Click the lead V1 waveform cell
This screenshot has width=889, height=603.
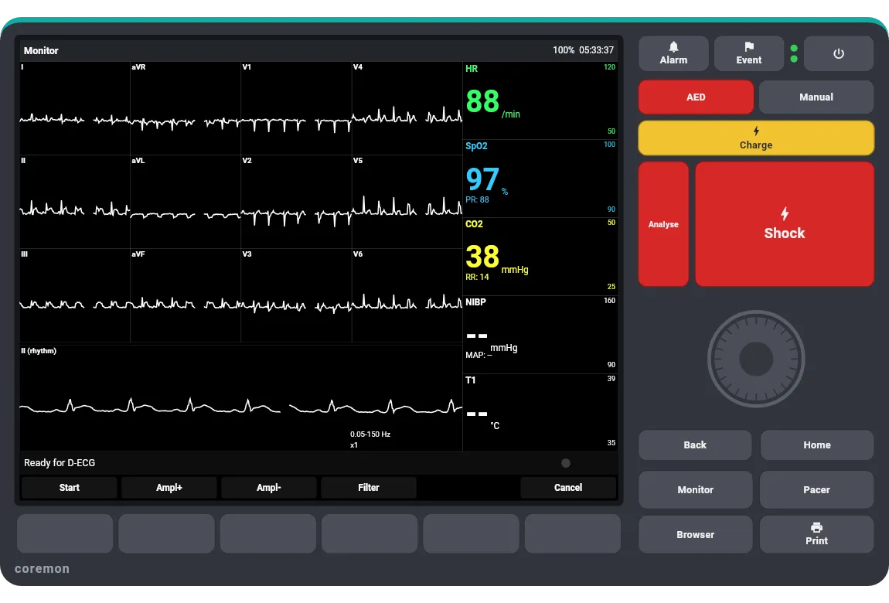click(x=296, y=108)
